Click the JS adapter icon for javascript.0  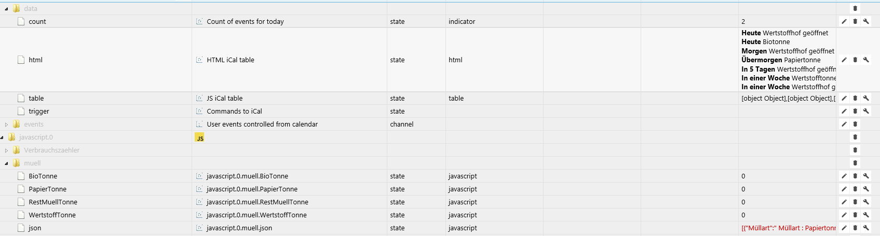pos(199,137)
